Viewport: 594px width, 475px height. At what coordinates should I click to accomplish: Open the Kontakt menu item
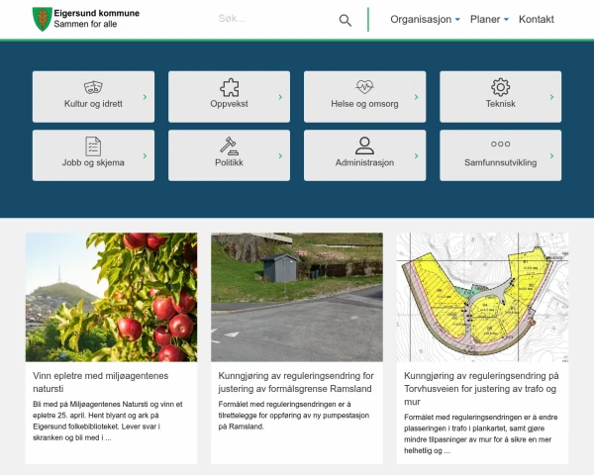536,20
